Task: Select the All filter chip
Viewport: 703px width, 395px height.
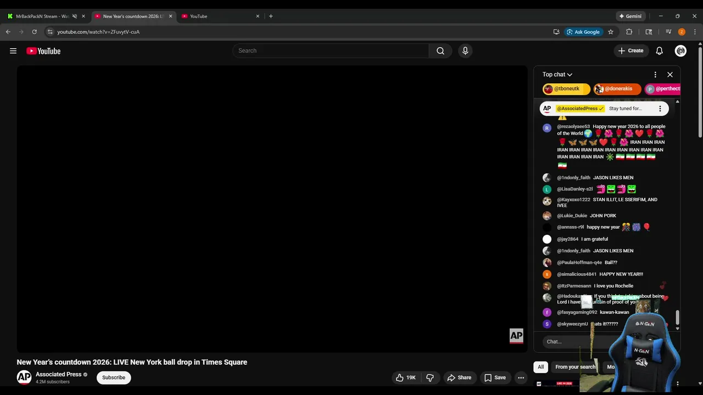Action: tap(540, 367)
